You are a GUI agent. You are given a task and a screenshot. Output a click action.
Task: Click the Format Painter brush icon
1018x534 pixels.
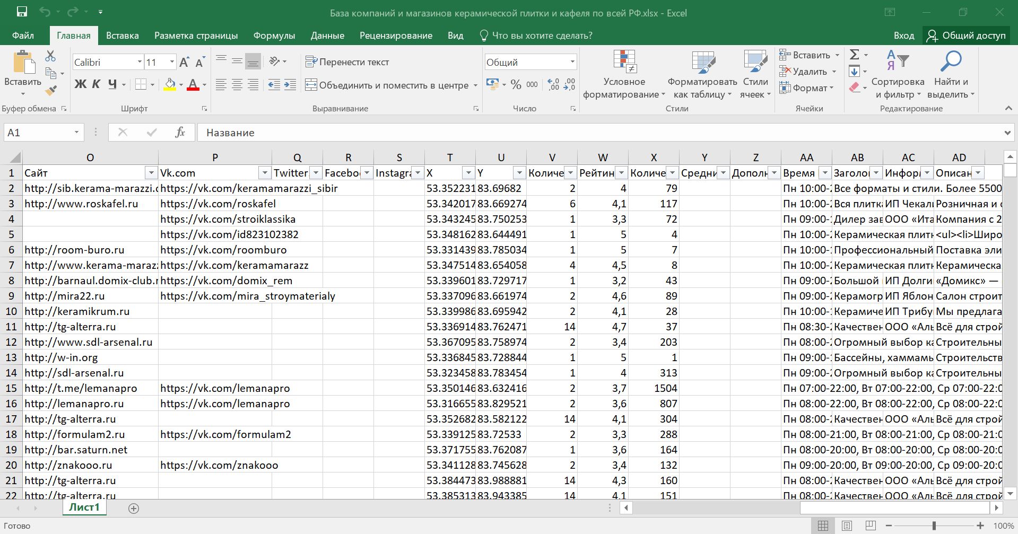(51, 91)
